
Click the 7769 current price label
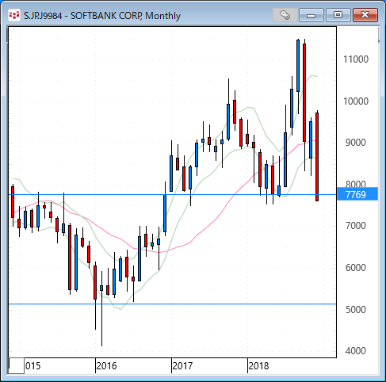[x=357, y=194]
